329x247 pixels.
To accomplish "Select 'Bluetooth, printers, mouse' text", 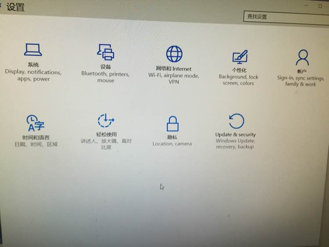I will point(106,77).
